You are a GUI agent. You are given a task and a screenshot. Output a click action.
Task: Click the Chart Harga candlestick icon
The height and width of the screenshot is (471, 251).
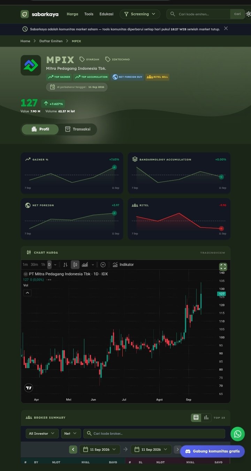[x=29, y=252]
